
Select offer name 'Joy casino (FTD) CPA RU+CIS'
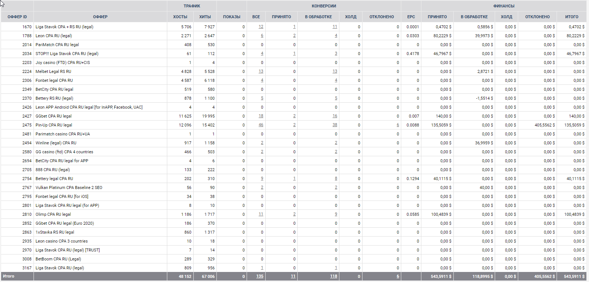(x=63, y=63)
